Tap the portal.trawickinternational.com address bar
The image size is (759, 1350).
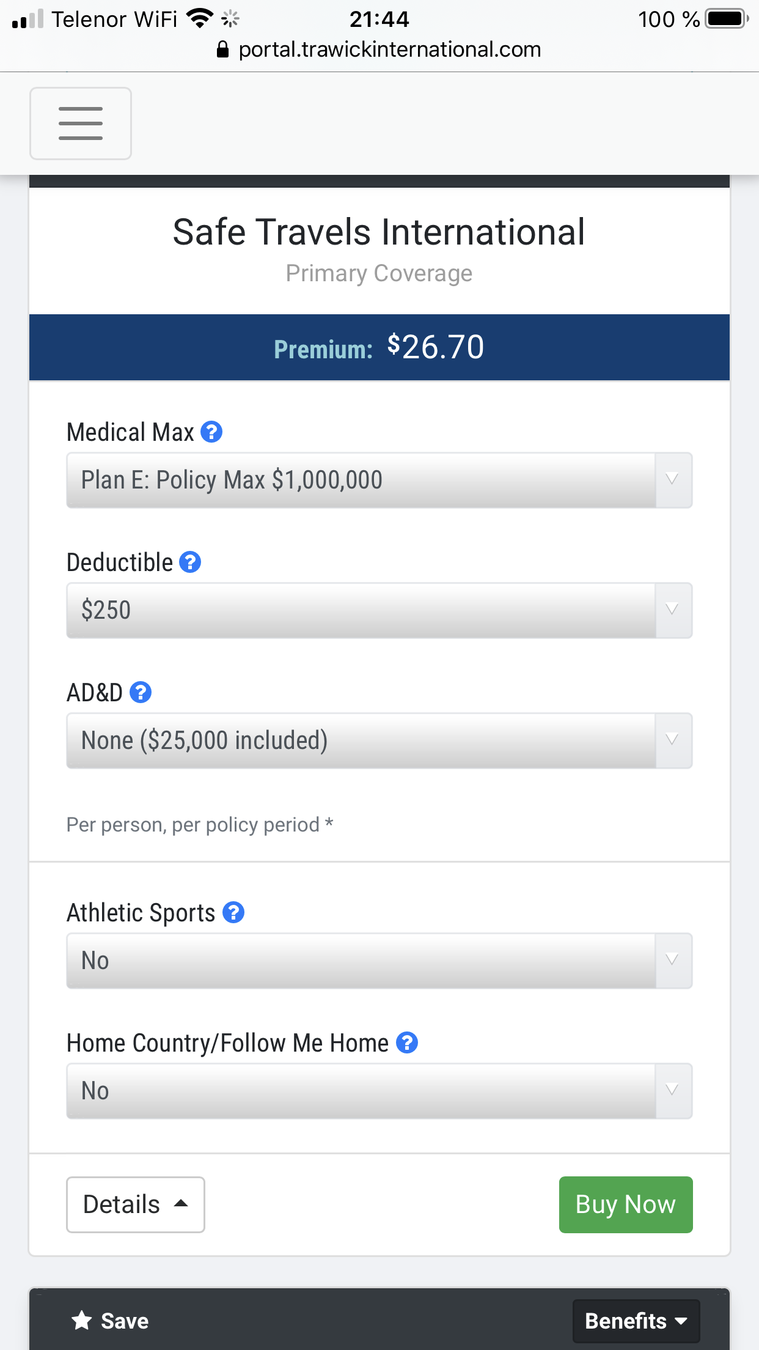click(390, 50)
